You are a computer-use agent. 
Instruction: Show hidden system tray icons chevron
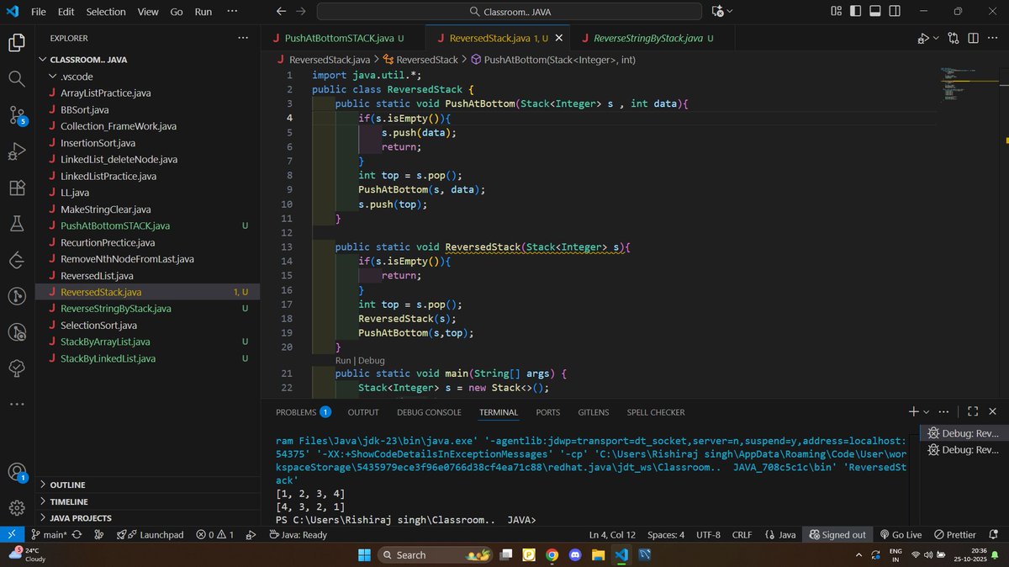[859, 555]
